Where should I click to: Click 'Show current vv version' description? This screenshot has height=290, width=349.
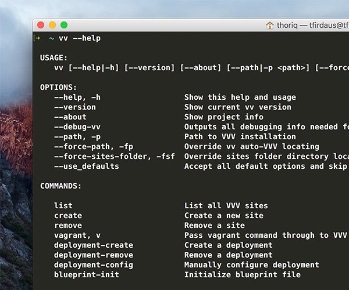238,107
